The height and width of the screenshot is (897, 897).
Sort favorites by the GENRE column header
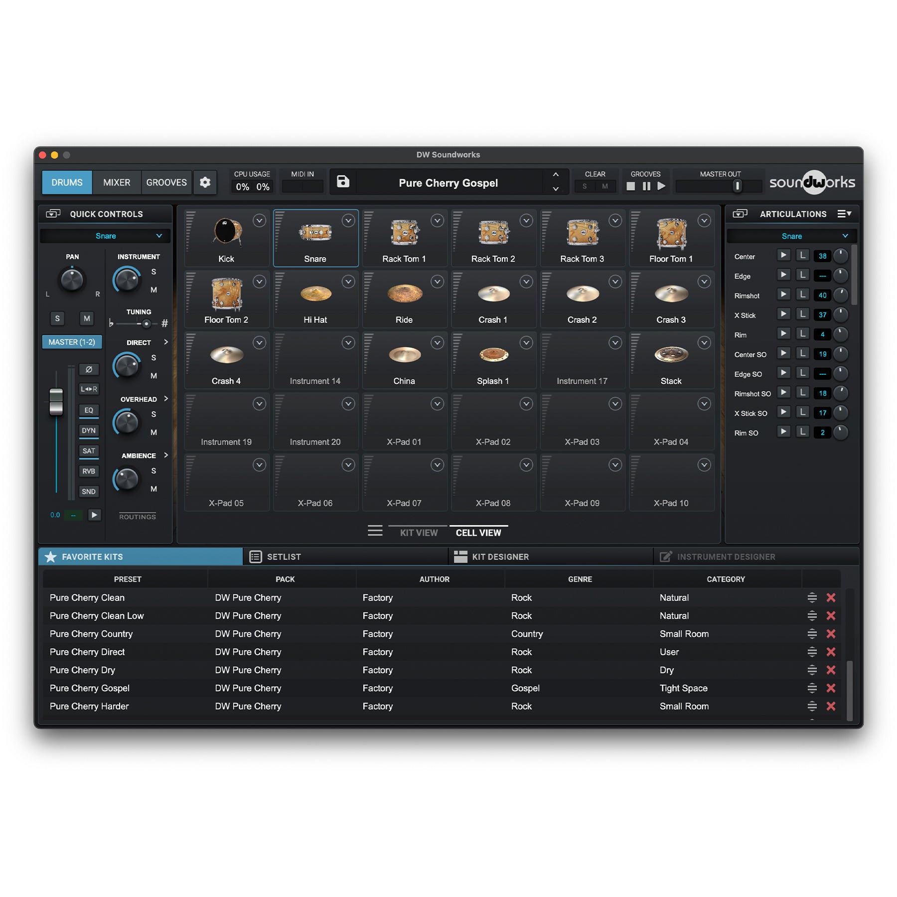(x=580, y=579)
